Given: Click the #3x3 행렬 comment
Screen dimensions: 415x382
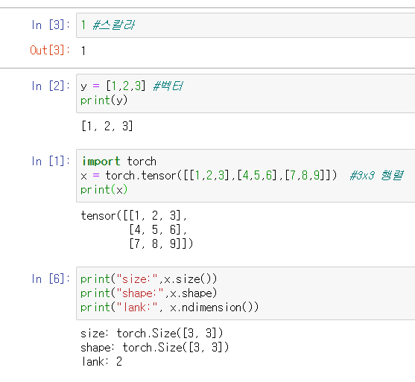Looking at the screenshot, I should coord(376,176).
